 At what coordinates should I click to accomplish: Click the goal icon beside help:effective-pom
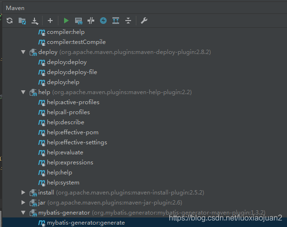(42, 132)
